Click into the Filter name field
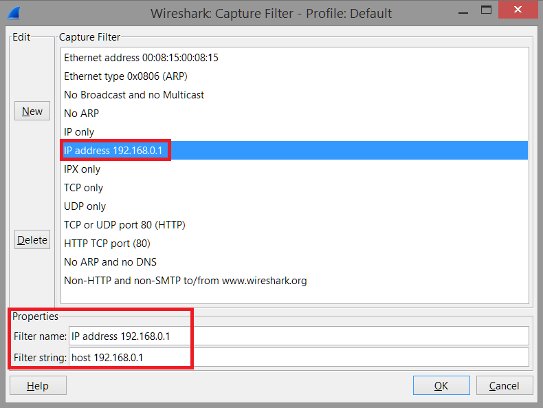The height and width of the screenshot is (408, 543). 299,336
